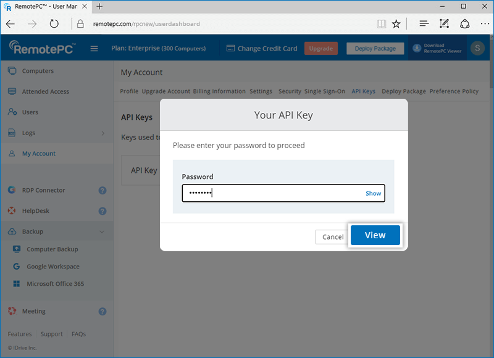494x358 pixels.
Task: Open the hamburger menu icon
Action: tap(94, 48)
